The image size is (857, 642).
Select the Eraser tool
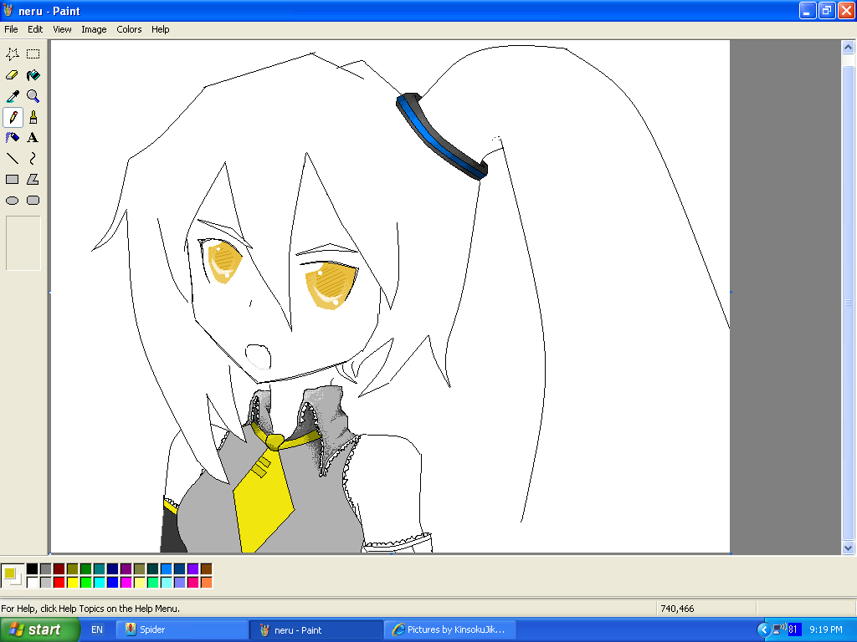tap(13, 75)
